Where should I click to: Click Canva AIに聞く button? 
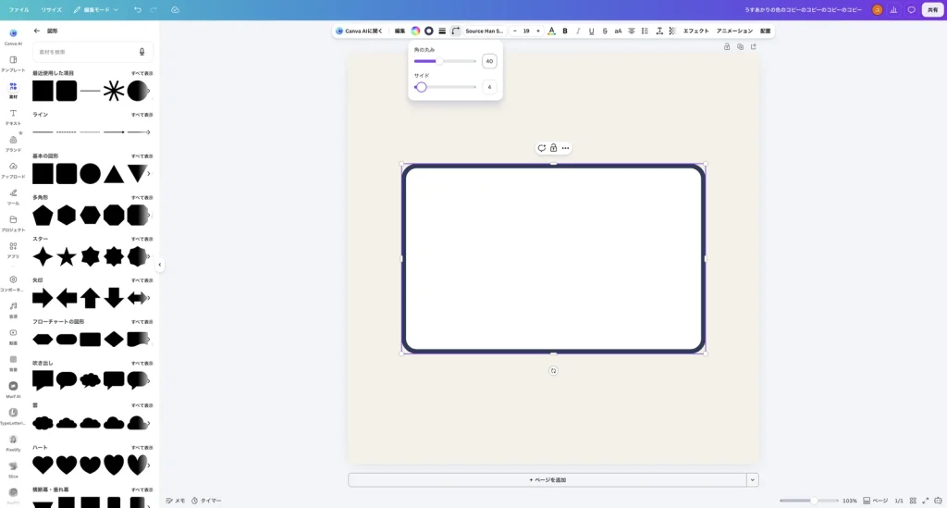pyautogui.click(x=360, y=31)
